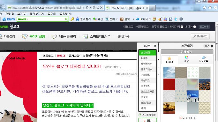Select the 직접등록 folder tab
This screenshot has height=122, width=218.
pos(203,59)
